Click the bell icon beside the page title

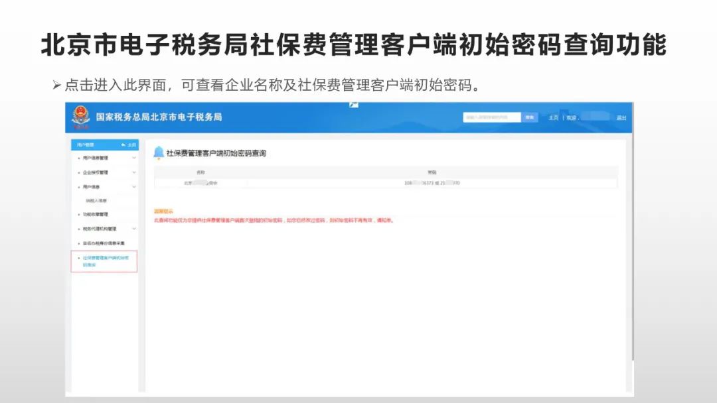159,152
